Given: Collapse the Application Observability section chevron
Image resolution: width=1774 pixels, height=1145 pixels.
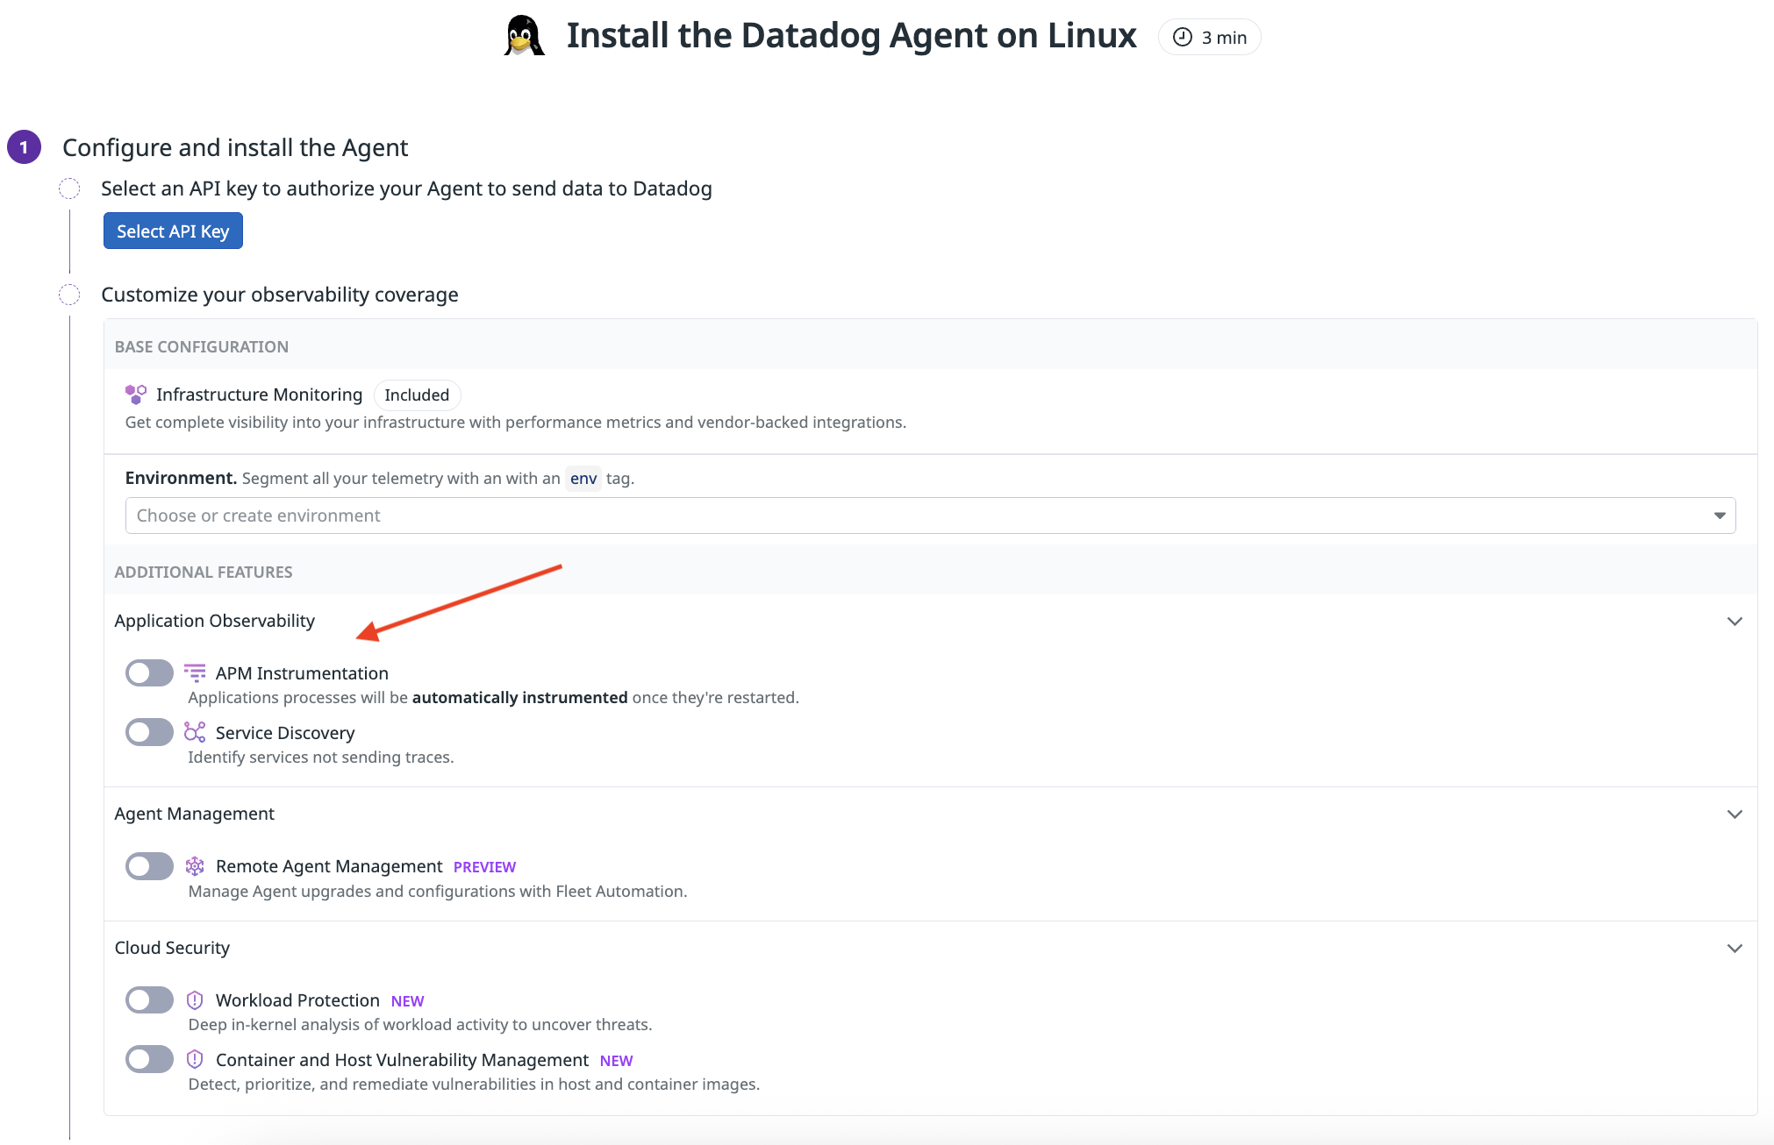Looking at the screenshot, I should [1734, 621].
